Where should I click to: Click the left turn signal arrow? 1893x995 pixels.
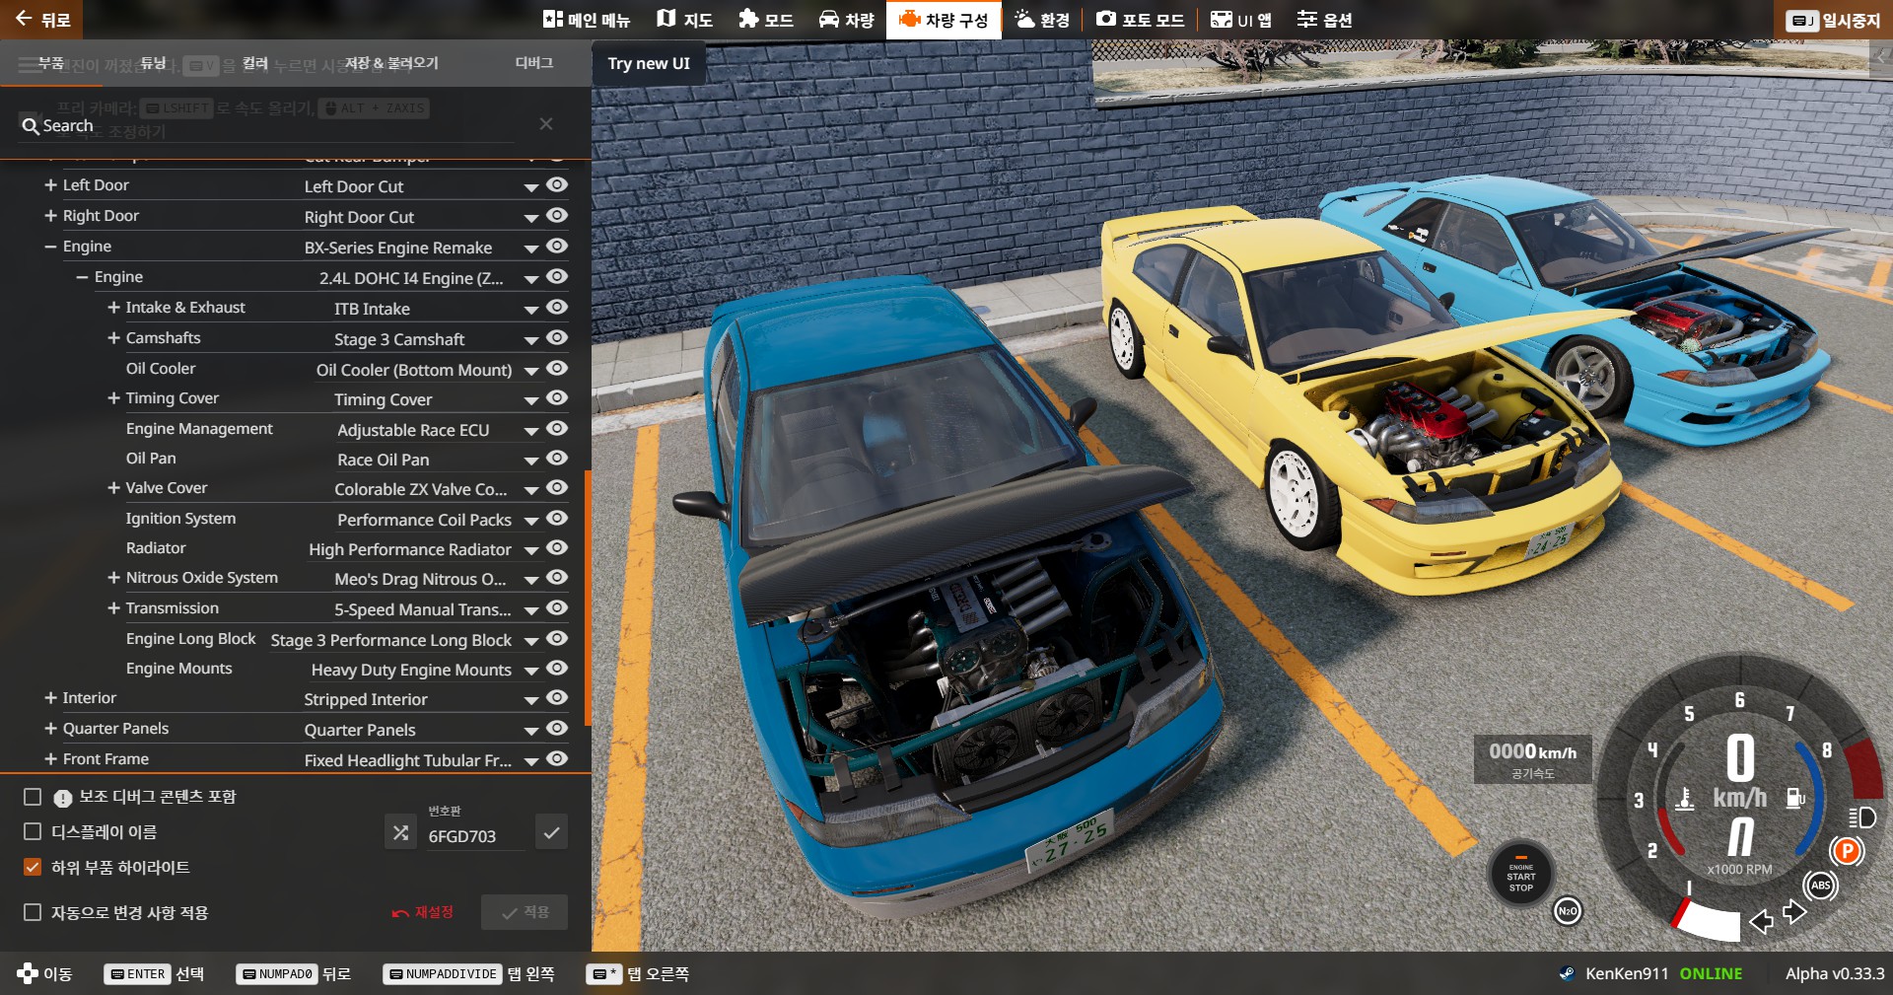pos(1761,922)
